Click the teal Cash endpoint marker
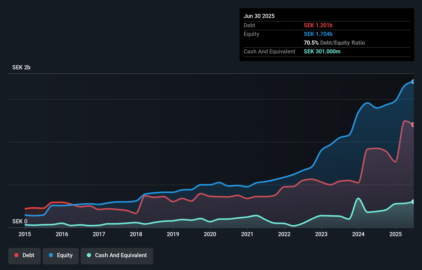This screenshot has width=422, height=270. coord(413,202)
